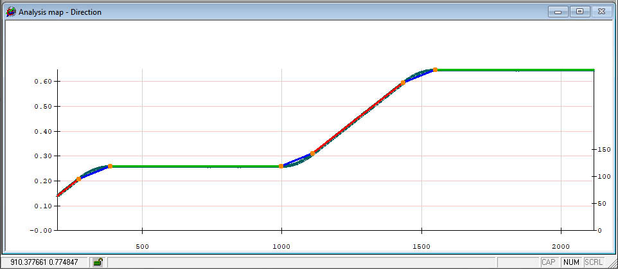618x270 pixels.
Task: Select the orange marker on the 1000 gridline
Action: pyautogui.click(x=281, y=166)
